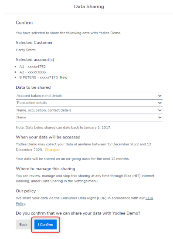Select the B PETERS account entry

(38, 77)
